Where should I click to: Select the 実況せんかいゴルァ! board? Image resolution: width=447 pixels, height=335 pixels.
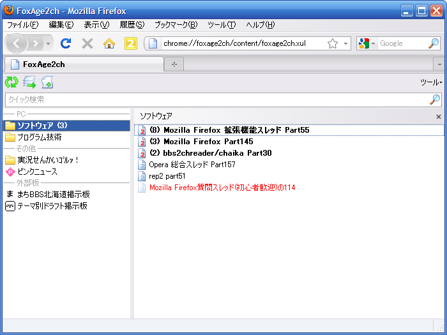(66, 160)
